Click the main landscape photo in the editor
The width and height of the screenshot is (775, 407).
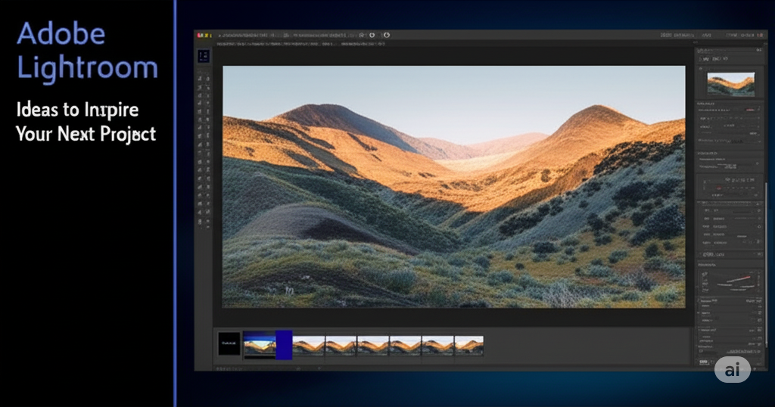(x=454, y=187)
